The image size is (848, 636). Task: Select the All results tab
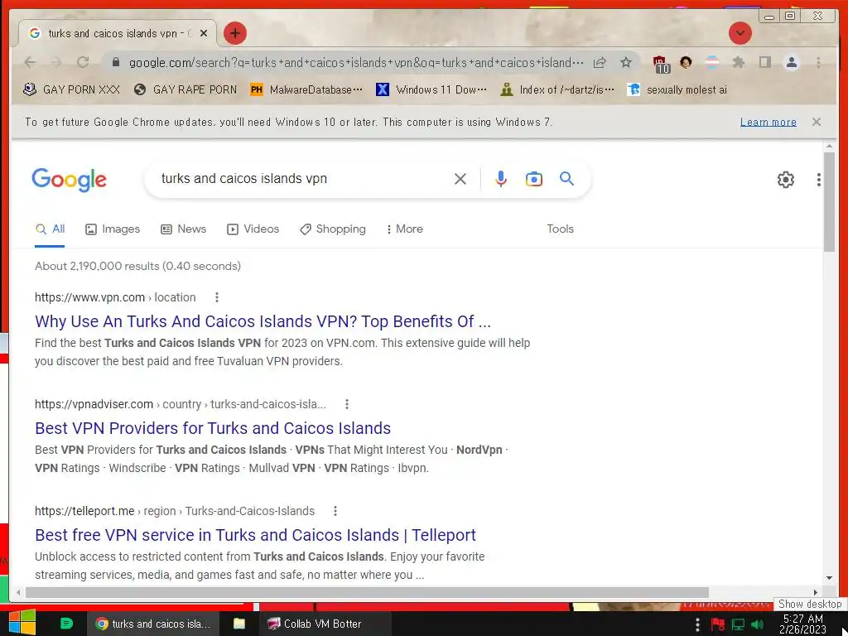point(50,229)
